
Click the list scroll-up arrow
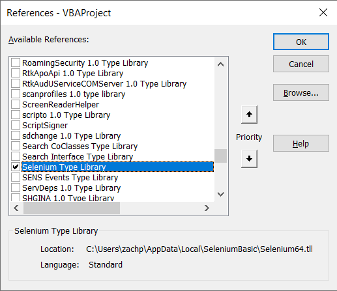220,64
